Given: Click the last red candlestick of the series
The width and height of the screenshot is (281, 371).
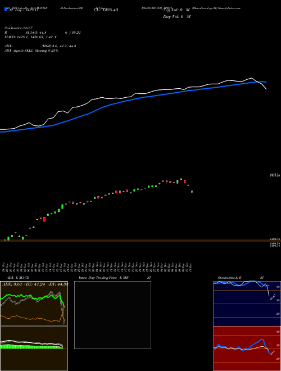Looking at the screenshot, I should [x=192, y=192].
